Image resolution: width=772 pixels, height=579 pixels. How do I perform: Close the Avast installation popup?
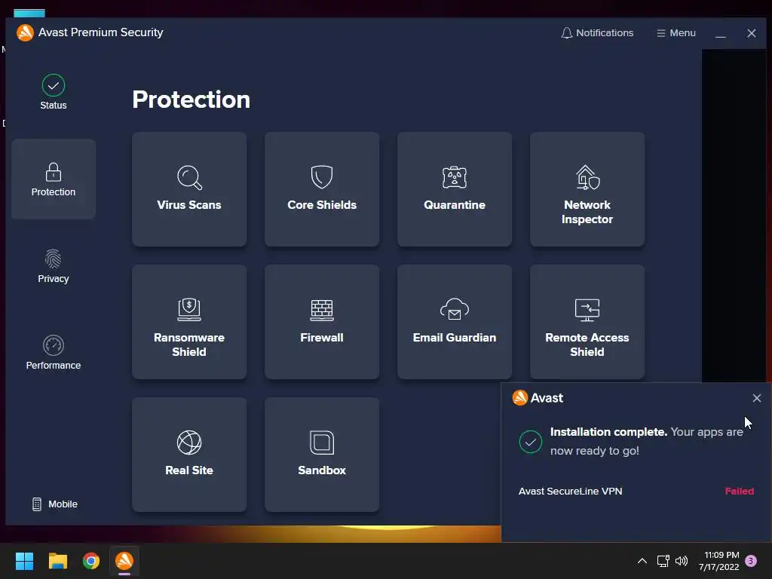tap(757, 398)
